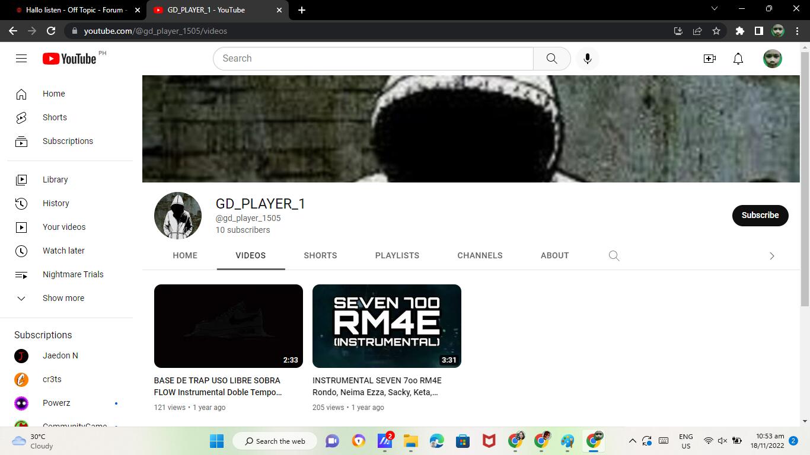The height and width of the screenshot is (455, 810).
Task: Switch to the PLAYLISTS tab
Action: click(397, 255)
